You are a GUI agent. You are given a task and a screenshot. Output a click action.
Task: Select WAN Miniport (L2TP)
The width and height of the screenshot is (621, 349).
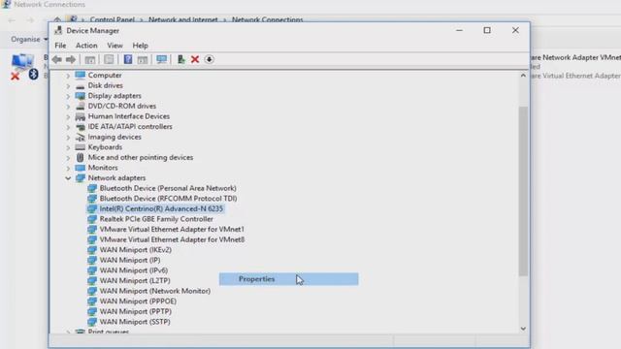[x=135, y=281]
